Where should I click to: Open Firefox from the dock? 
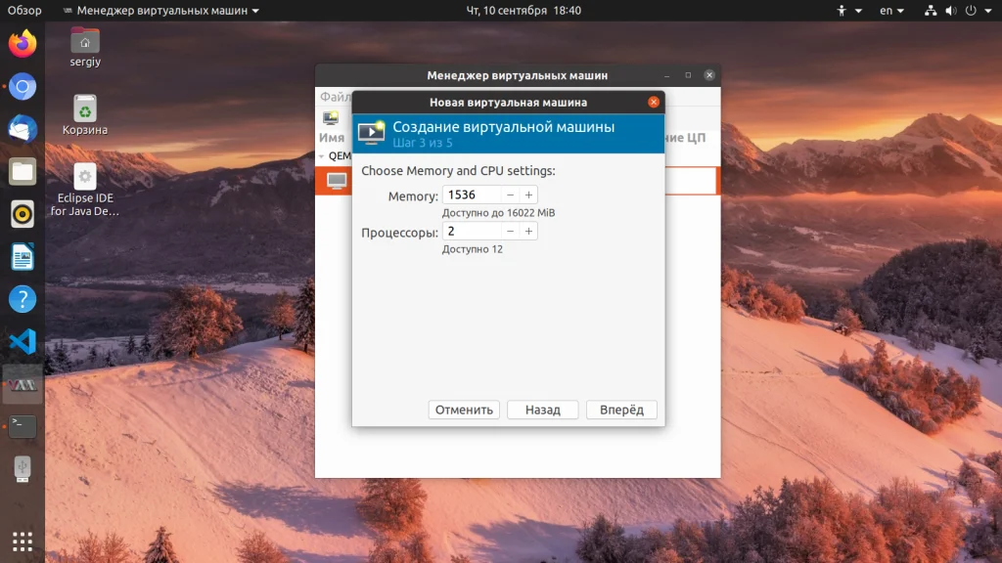(23, 43)
